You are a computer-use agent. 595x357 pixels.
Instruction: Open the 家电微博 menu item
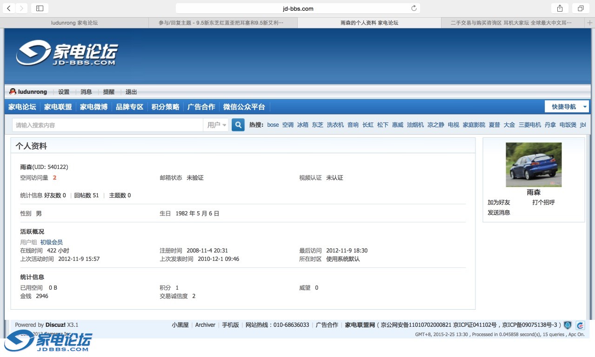pyautogui.click(x=93, y=106)
